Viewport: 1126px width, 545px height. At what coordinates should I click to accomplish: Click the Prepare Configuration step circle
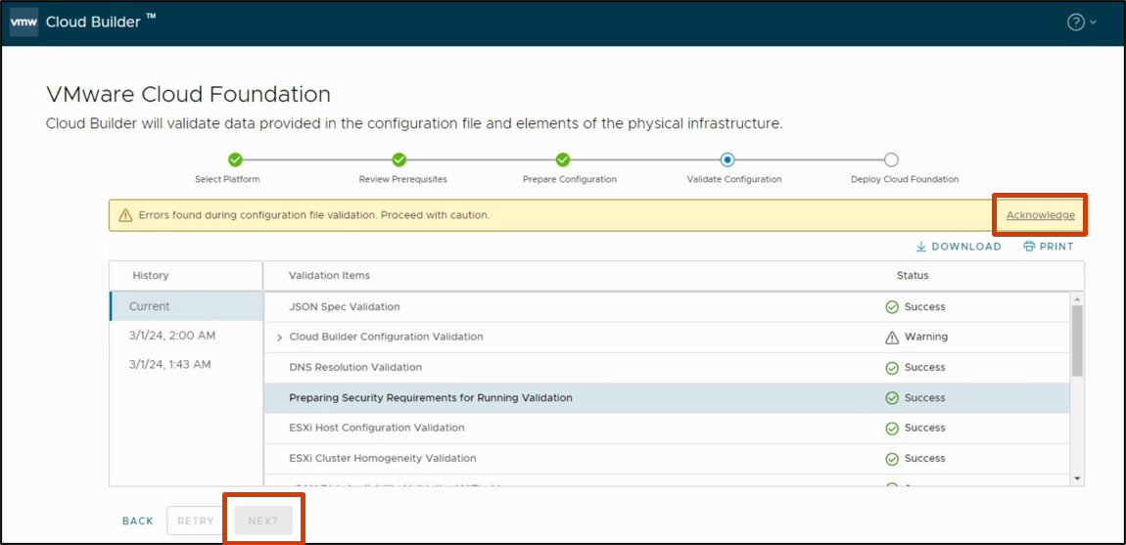tap(563, 159)
